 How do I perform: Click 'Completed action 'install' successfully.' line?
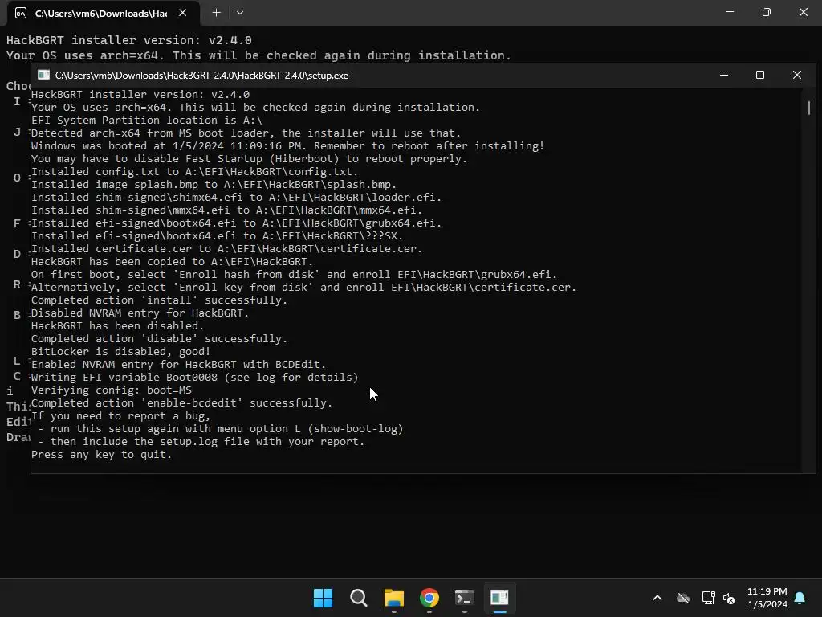point(160,300)
